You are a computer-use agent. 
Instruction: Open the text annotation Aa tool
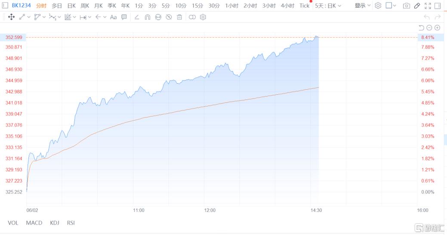tap(113, 17)
